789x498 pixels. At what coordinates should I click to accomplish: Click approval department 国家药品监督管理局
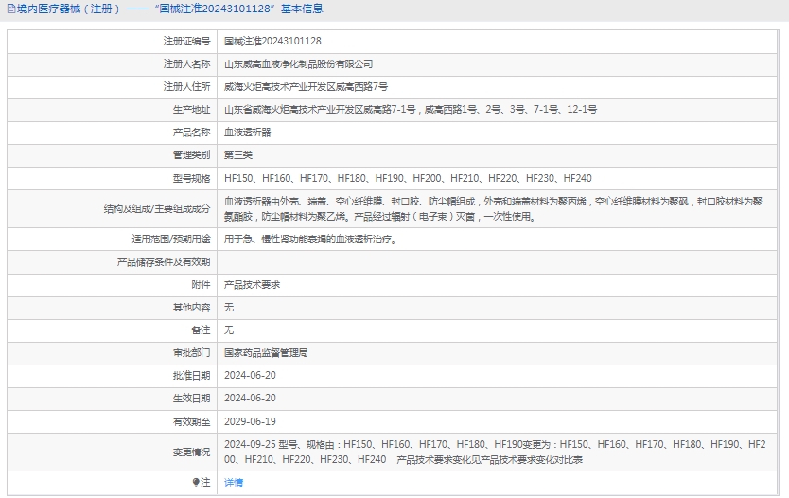266,353
